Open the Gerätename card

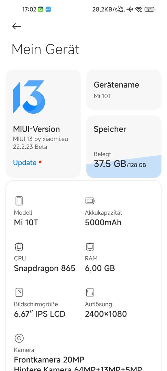(124, 90)
